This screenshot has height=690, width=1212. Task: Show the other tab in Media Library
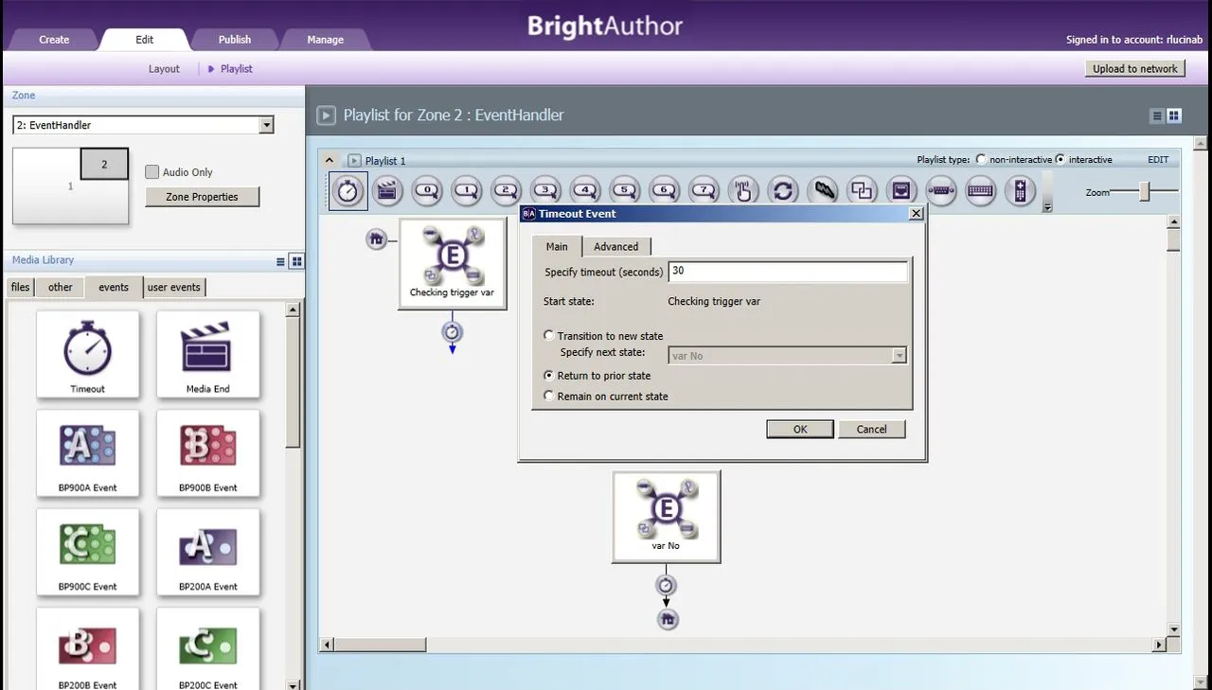pyautogui.click(x=61, y=287)
